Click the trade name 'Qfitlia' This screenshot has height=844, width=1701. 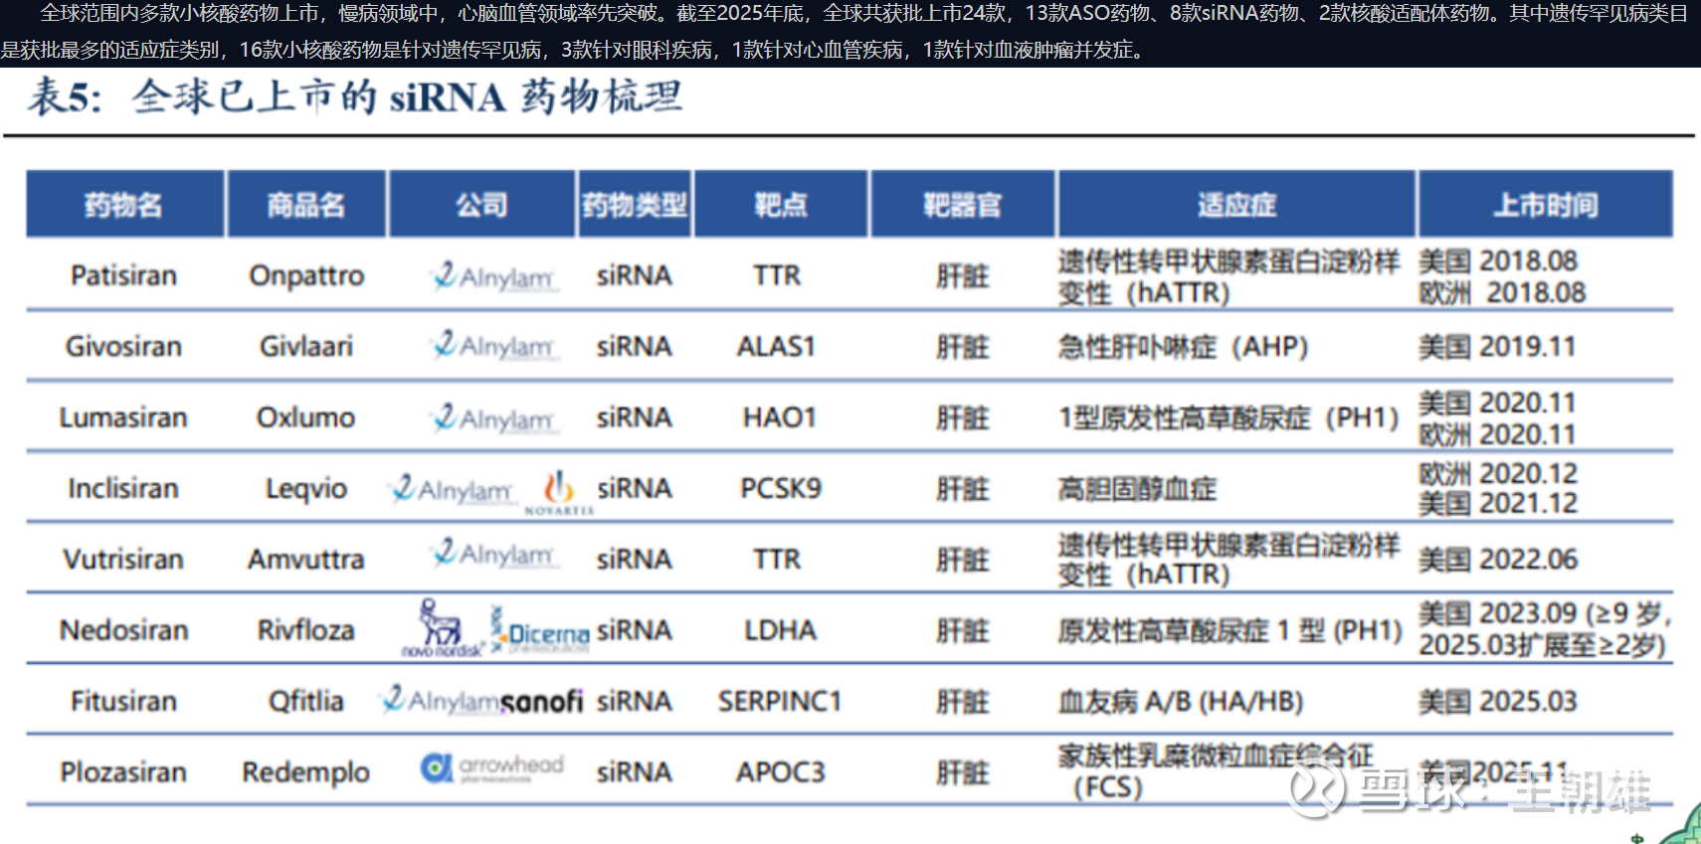point(306,701)
